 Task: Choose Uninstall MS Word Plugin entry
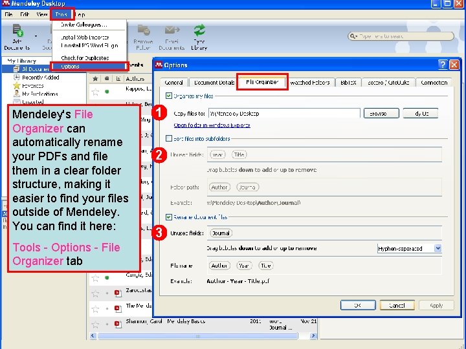89,45
